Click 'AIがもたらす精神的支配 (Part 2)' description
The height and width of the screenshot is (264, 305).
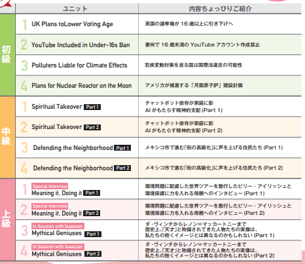(x=184, y=130)
